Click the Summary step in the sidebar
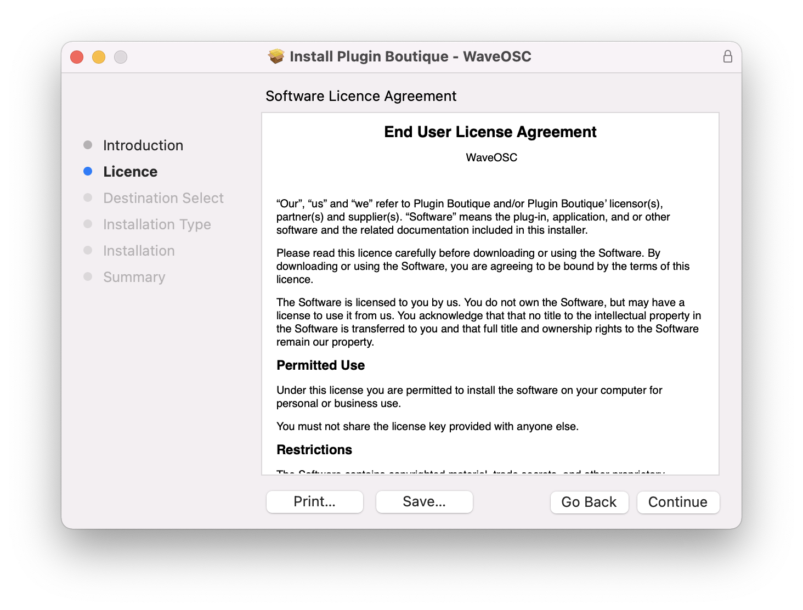Viewport: 803px width, 610px height. (134, 277)
